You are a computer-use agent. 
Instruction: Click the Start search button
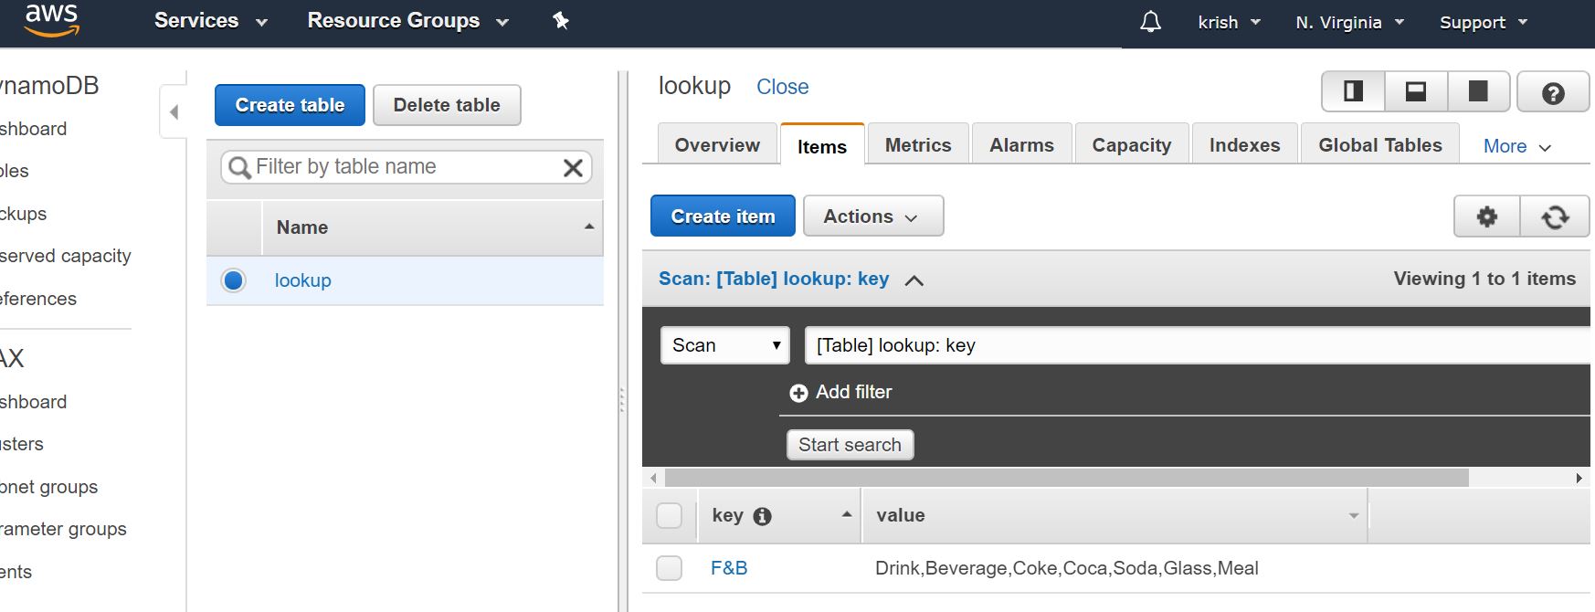850,445
